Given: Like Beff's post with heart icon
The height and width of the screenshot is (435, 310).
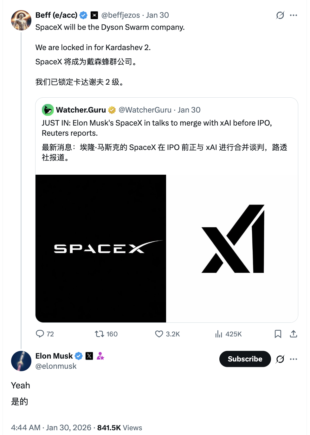Looking at the screenshot, I should (x=159, y=334).
